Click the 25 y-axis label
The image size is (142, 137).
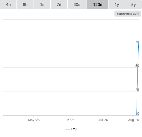coord(137,90)
